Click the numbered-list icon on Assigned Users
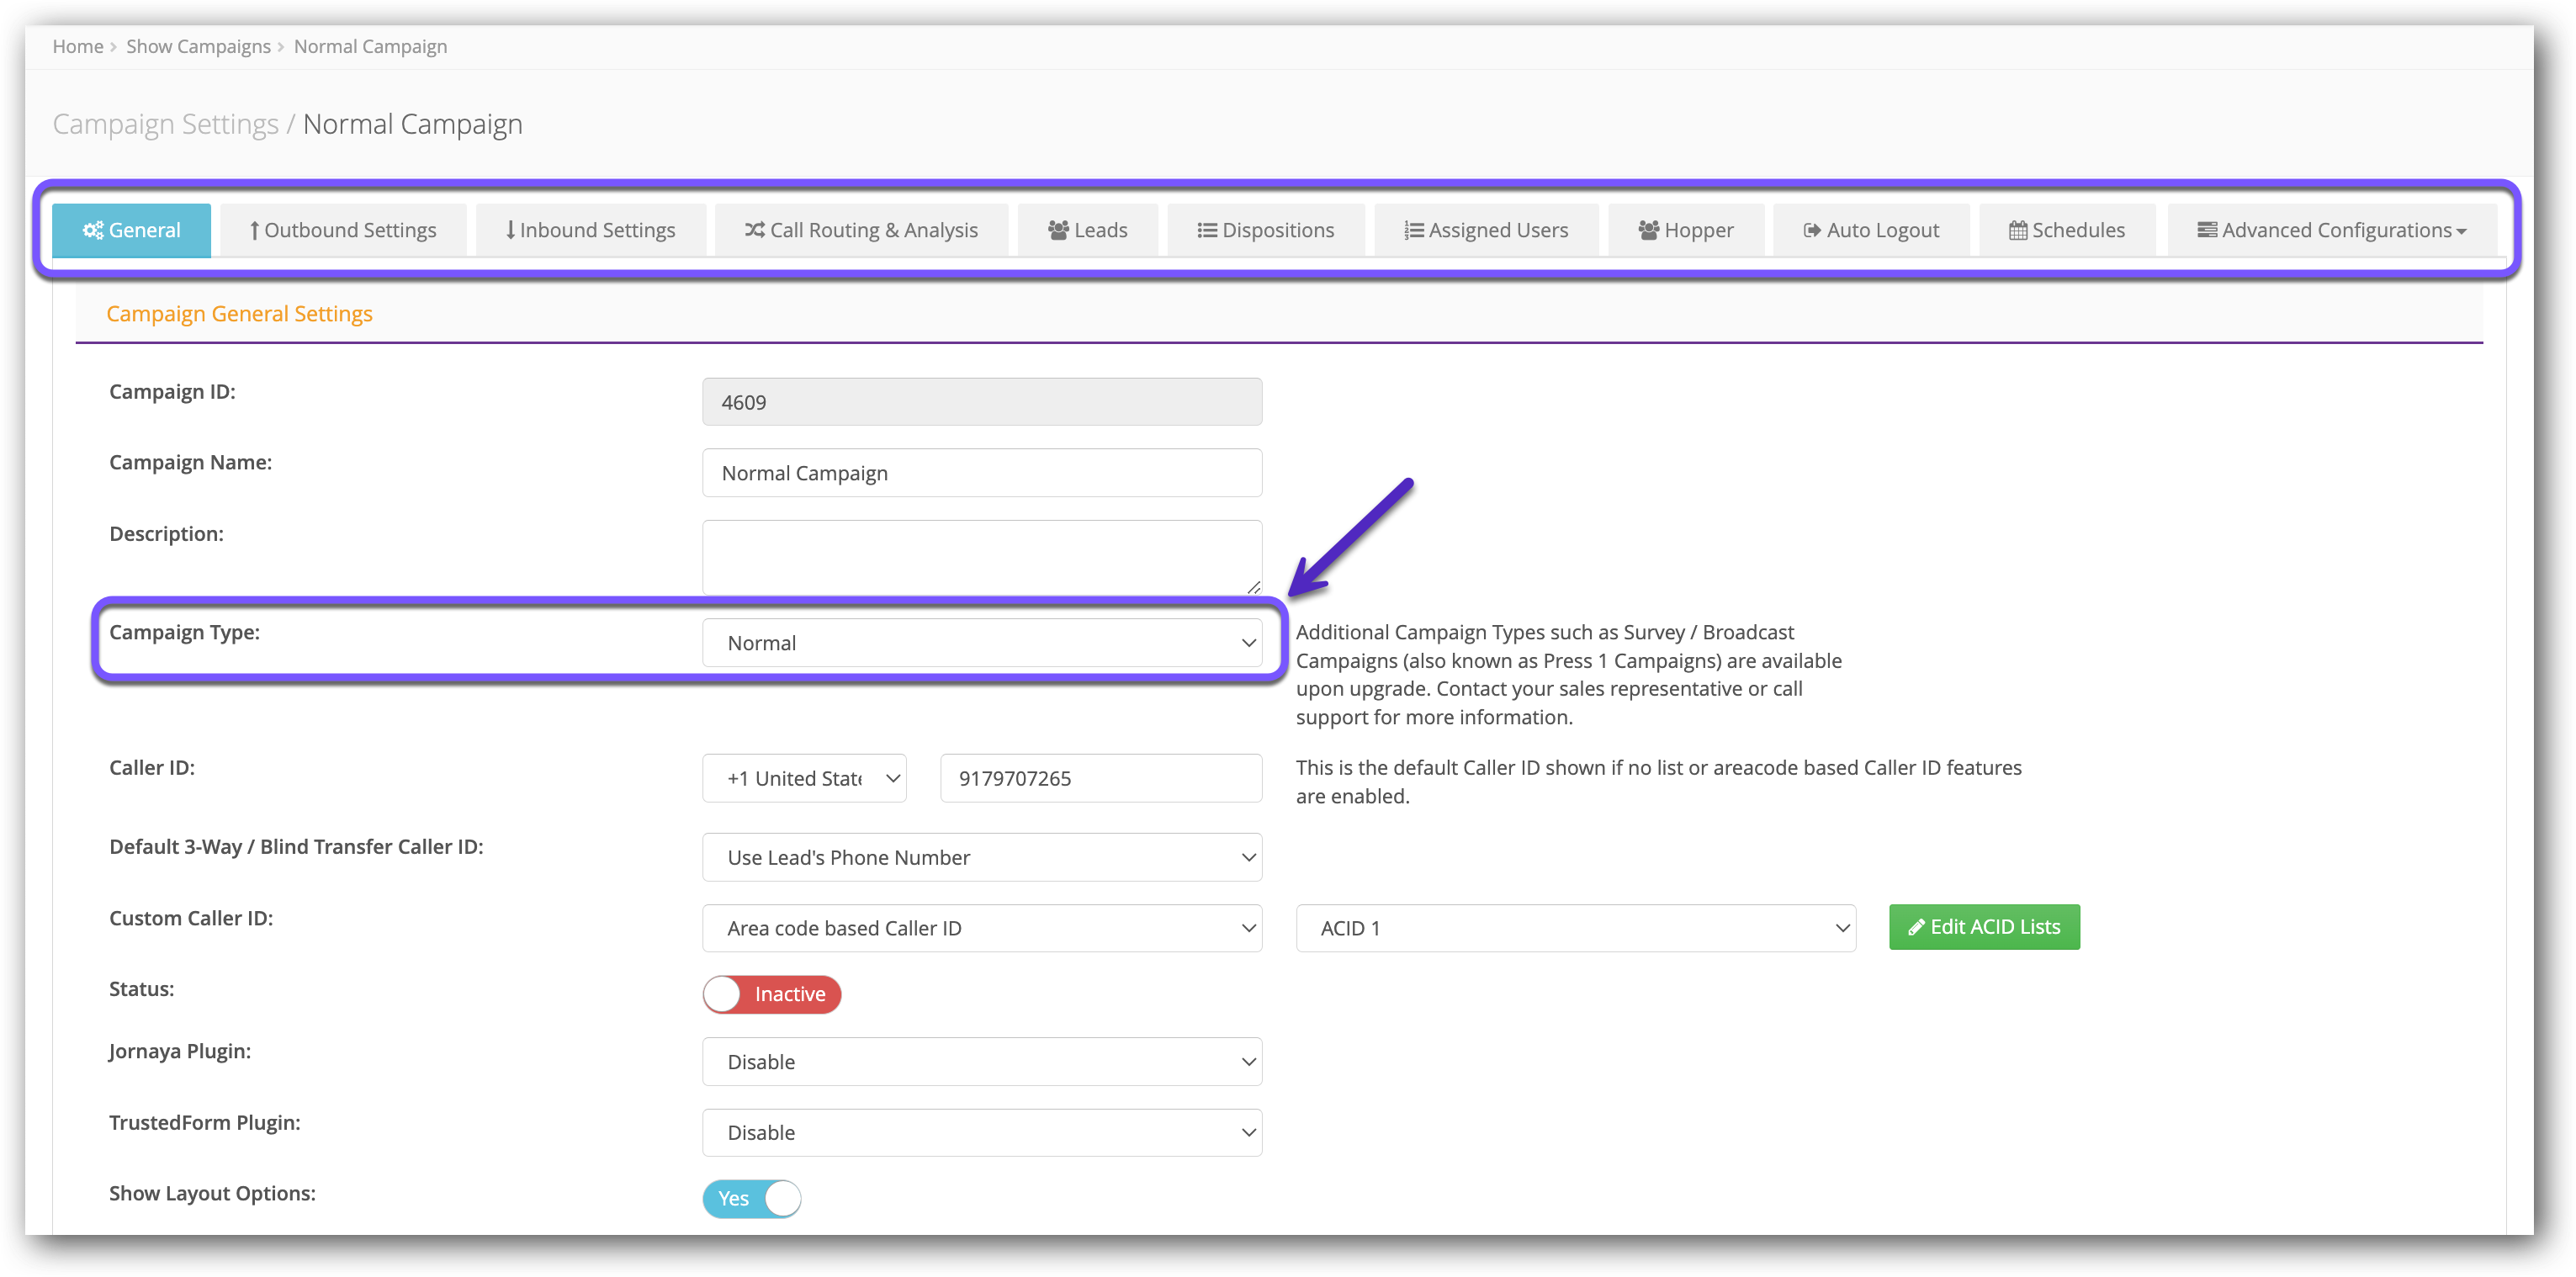2576x1277 pixels. [1413, 230]
